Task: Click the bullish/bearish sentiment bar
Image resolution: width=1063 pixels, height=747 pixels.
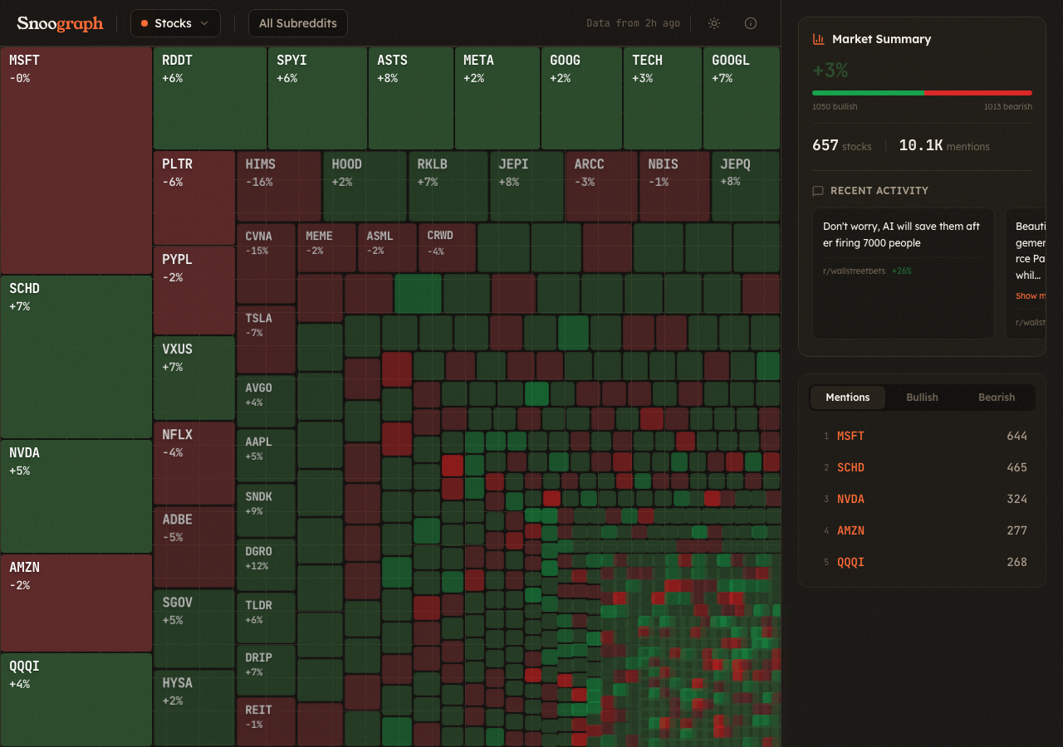Action: pos(922,92)
